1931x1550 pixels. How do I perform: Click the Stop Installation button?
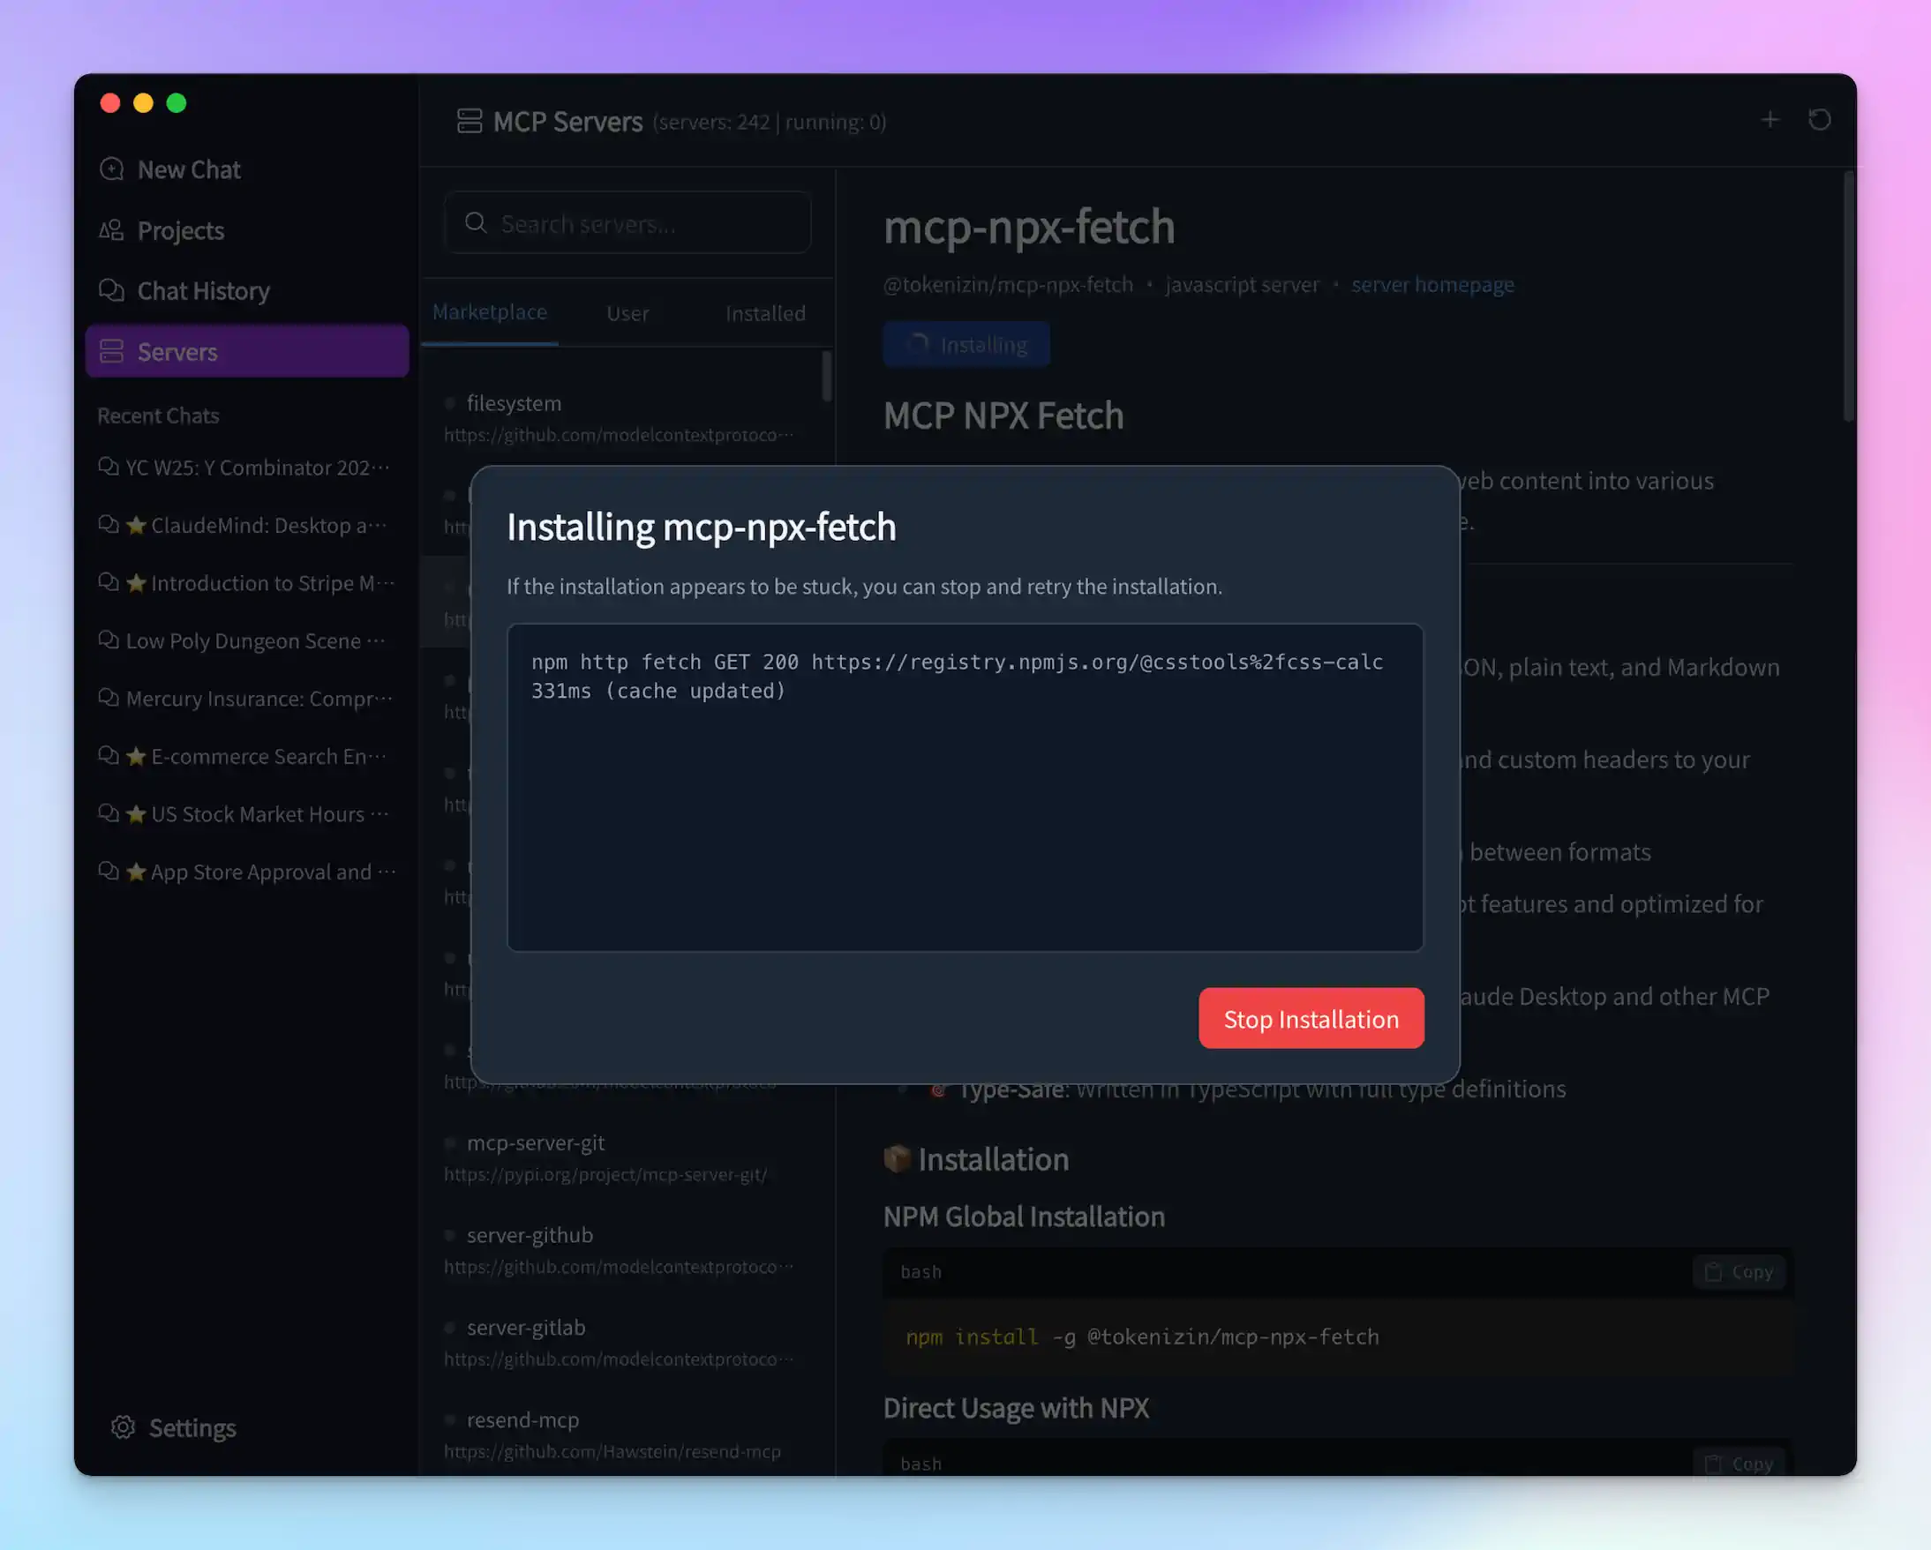point(1311,1018)
